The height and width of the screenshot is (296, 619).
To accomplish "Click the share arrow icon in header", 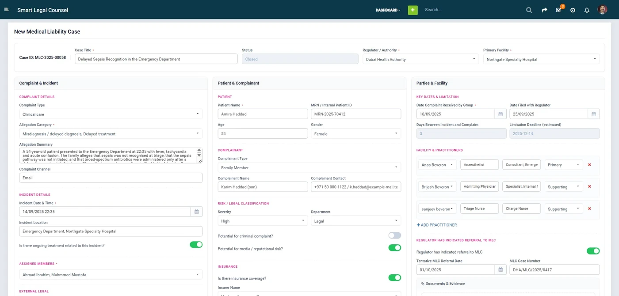I will 544,10.
